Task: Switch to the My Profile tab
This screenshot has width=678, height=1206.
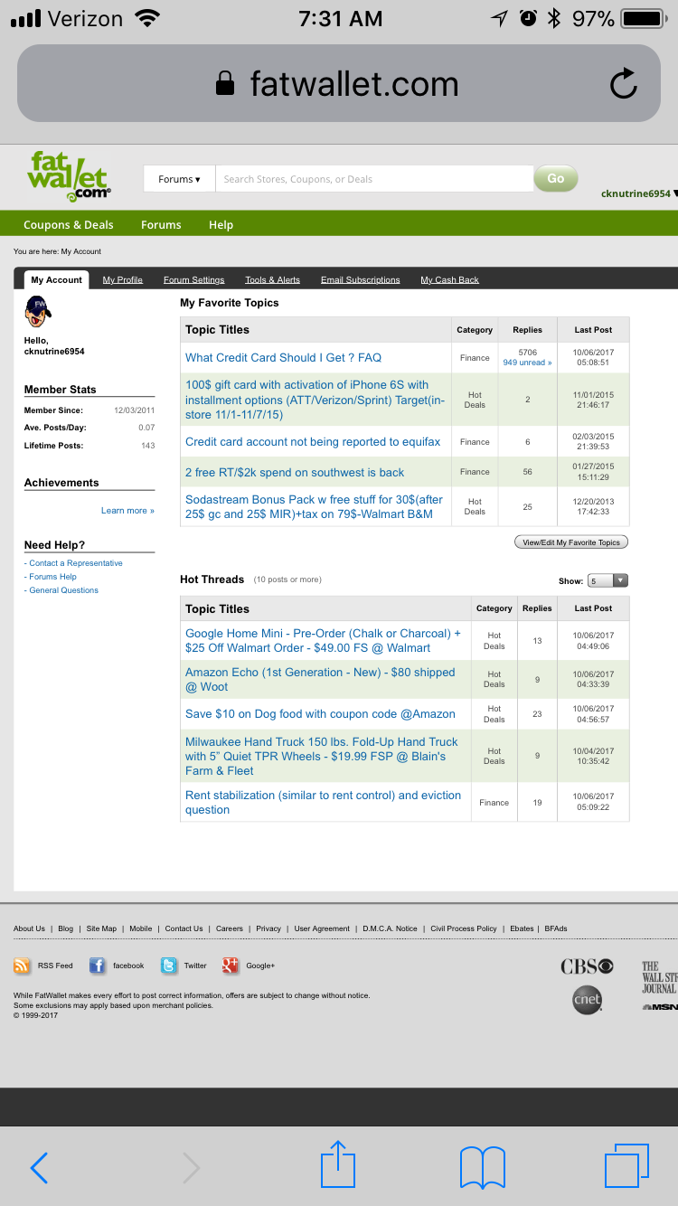Action: pos(123,279)
